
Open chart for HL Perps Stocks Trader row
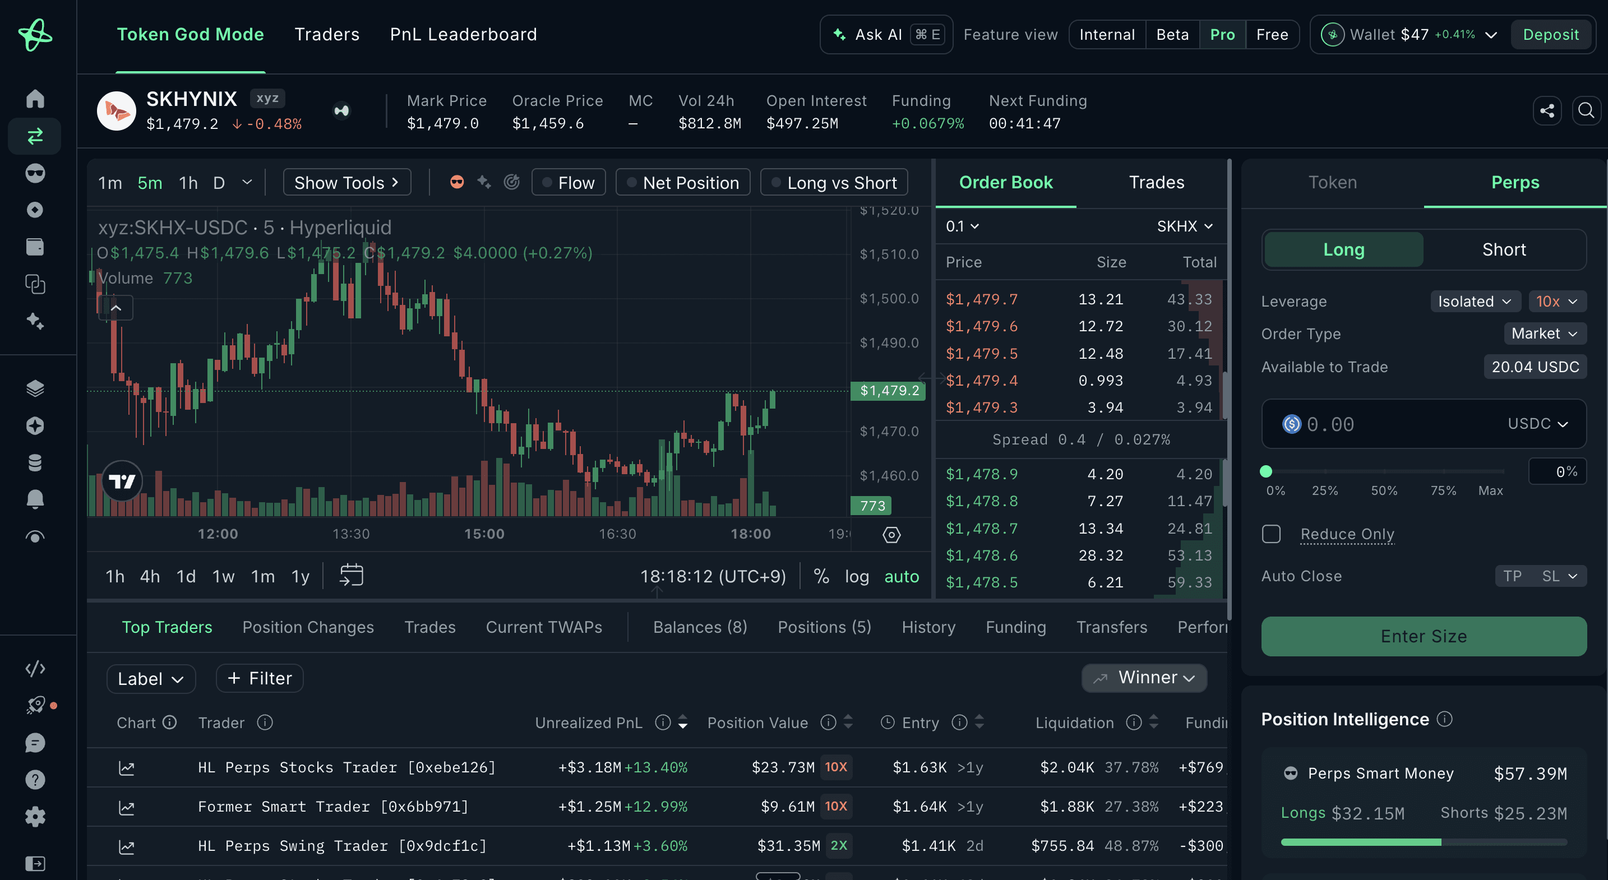point(127,768)
